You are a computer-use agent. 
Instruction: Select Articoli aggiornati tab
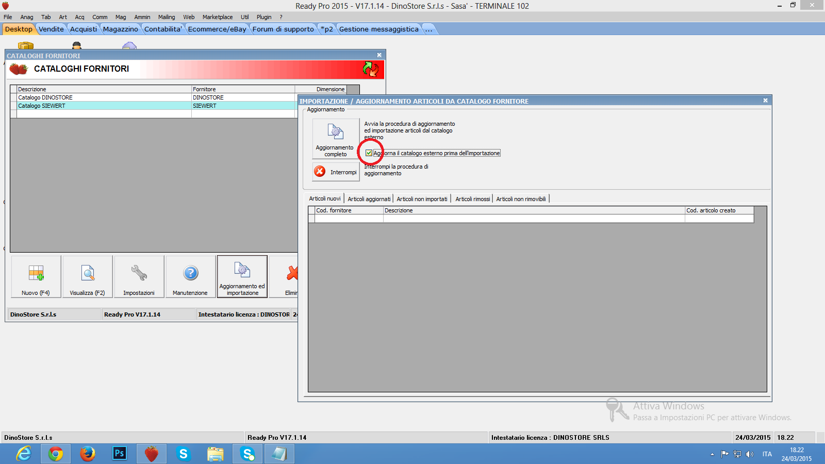[x=369, y=199]
